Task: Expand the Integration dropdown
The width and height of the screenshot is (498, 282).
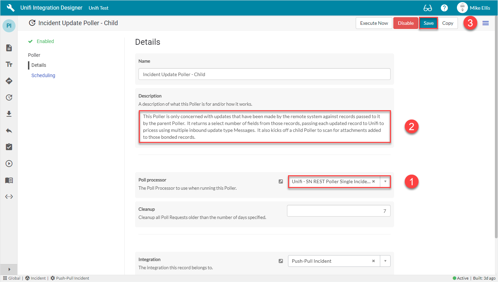Action: (385, 261)
